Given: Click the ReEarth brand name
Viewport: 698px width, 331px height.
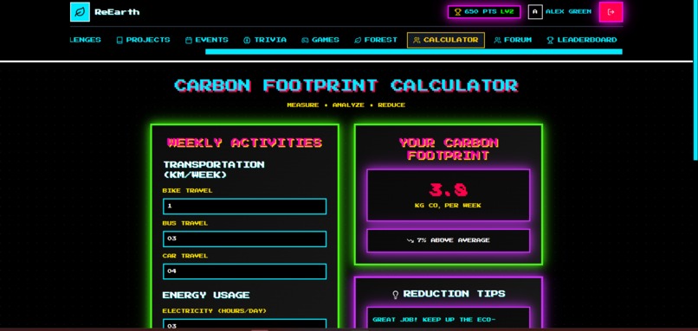Looking at the screenshot, I should point(117,12).
